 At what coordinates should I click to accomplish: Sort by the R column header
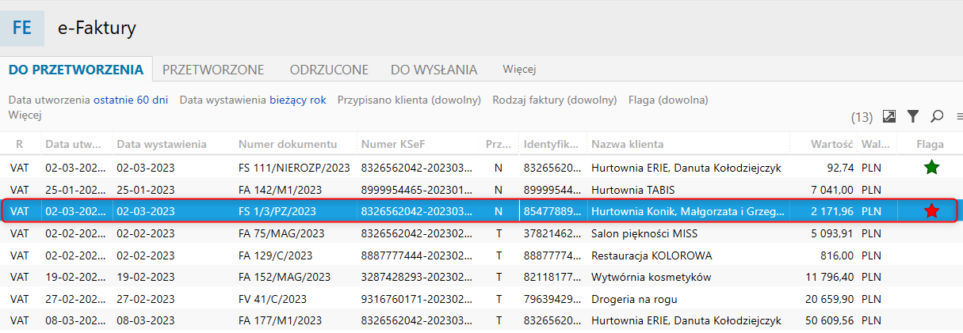point(19,144)
